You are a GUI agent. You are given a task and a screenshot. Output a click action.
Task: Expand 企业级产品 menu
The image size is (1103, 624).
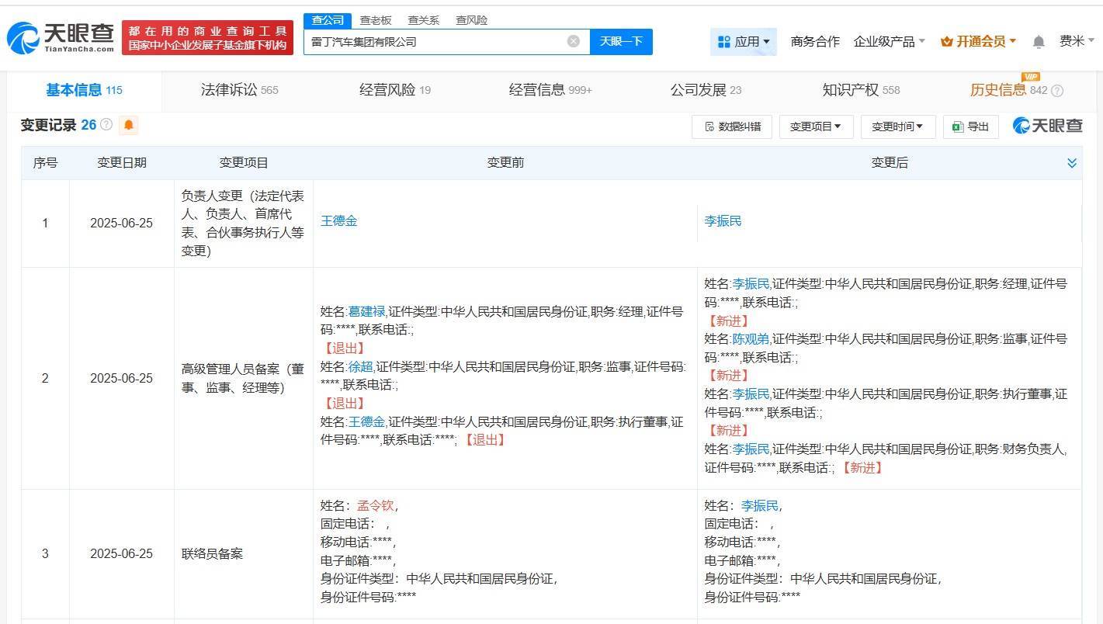click(889, 42)
